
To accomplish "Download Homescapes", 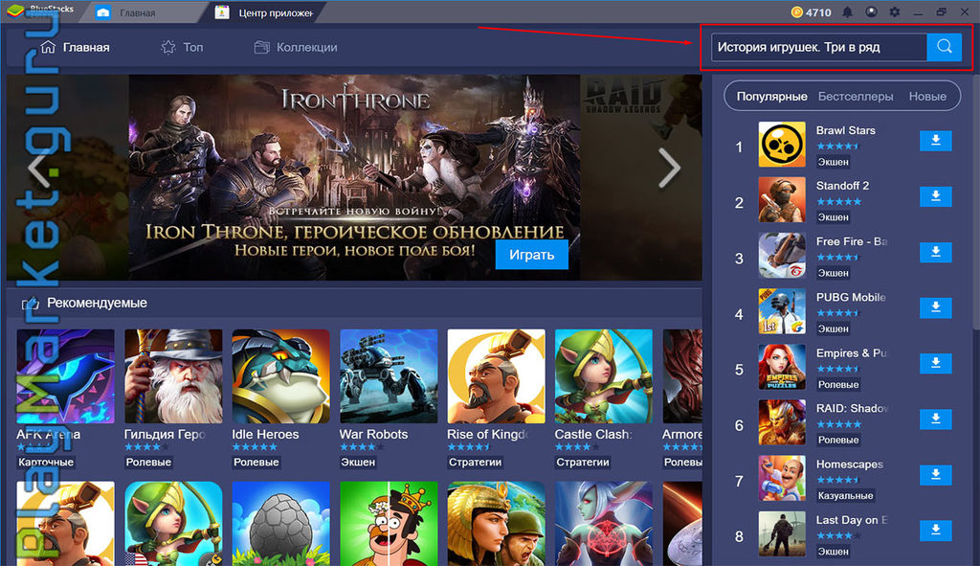I will 936,475.
